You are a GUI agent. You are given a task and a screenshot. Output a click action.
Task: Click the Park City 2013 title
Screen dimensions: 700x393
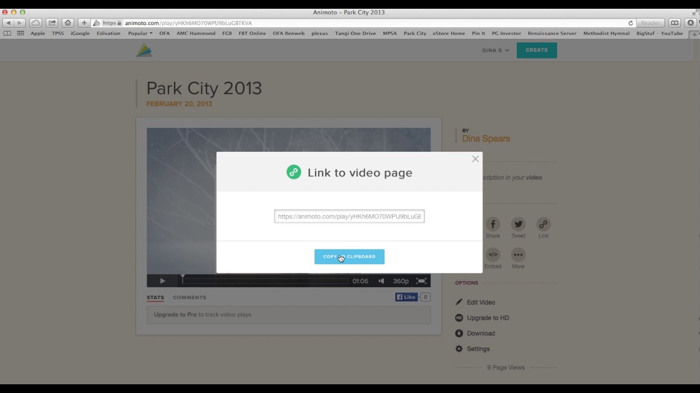(204, 88)
